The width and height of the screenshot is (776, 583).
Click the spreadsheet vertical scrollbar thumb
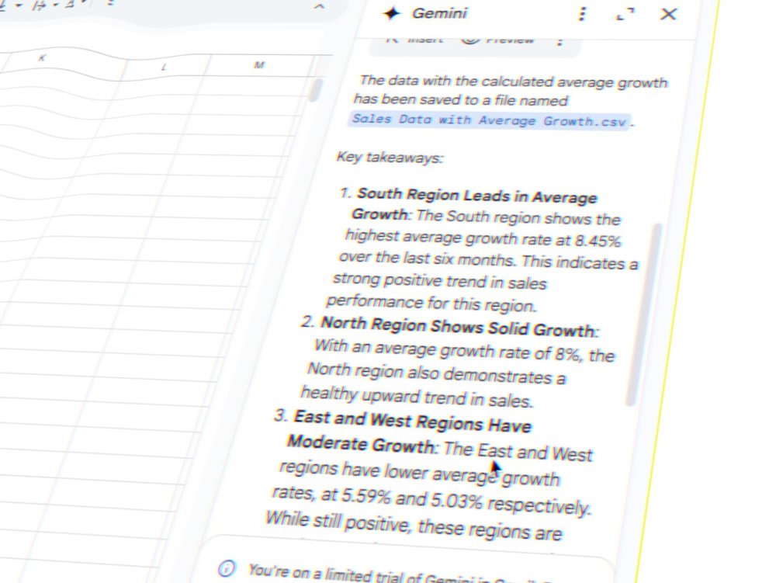[x=315, y=89]
